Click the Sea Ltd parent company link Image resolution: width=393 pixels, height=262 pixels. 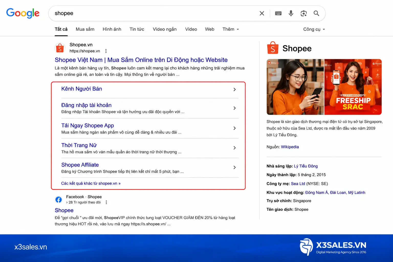pos(298,184)
